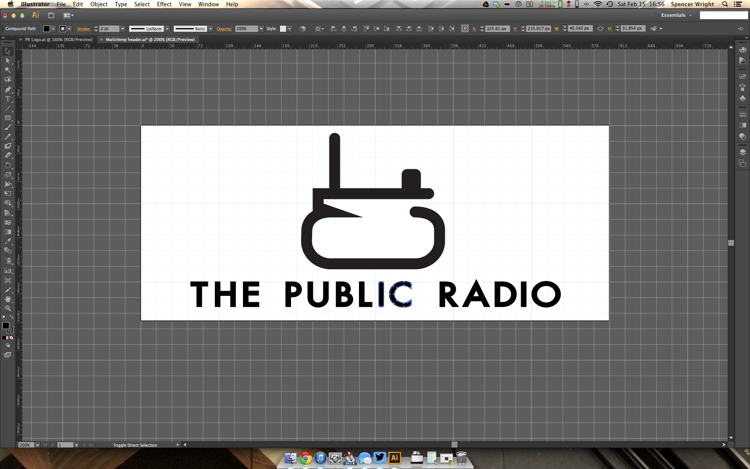Click Horizontal Align Left icon
Screen dimensions: 750x469
click(334, 29)
